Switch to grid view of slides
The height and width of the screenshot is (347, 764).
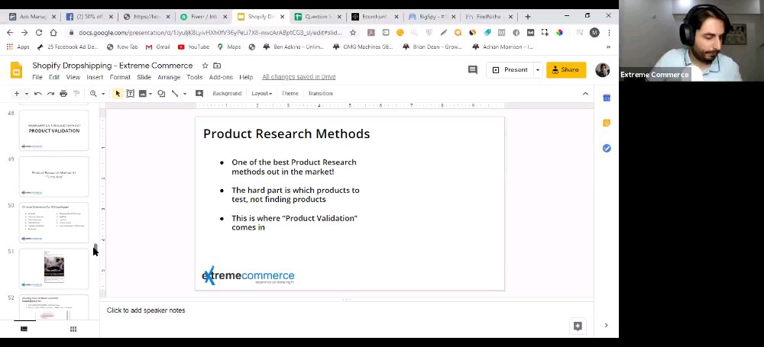[x=73, y=329]
